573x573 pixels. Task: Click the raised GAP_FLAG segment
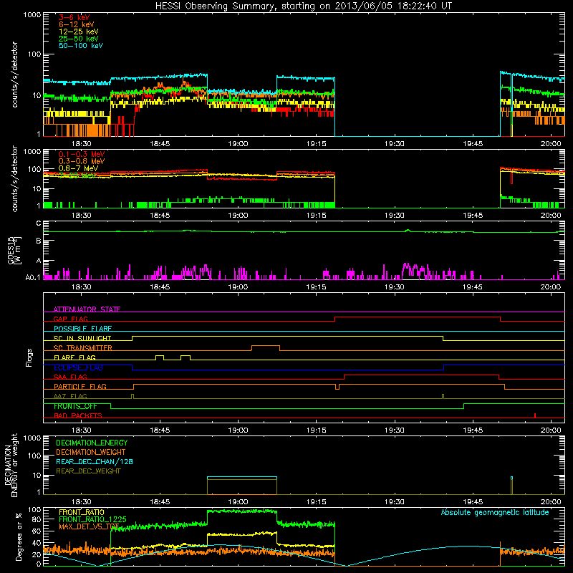418,317
